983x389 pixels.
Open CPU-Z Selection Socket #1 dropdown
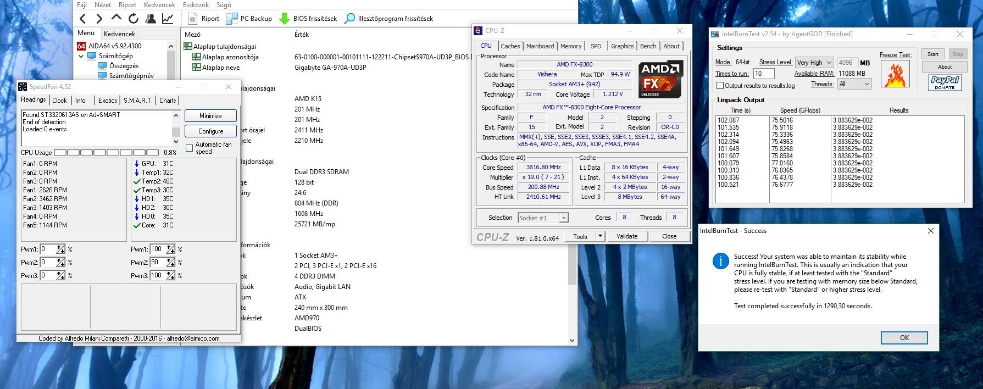543,218
